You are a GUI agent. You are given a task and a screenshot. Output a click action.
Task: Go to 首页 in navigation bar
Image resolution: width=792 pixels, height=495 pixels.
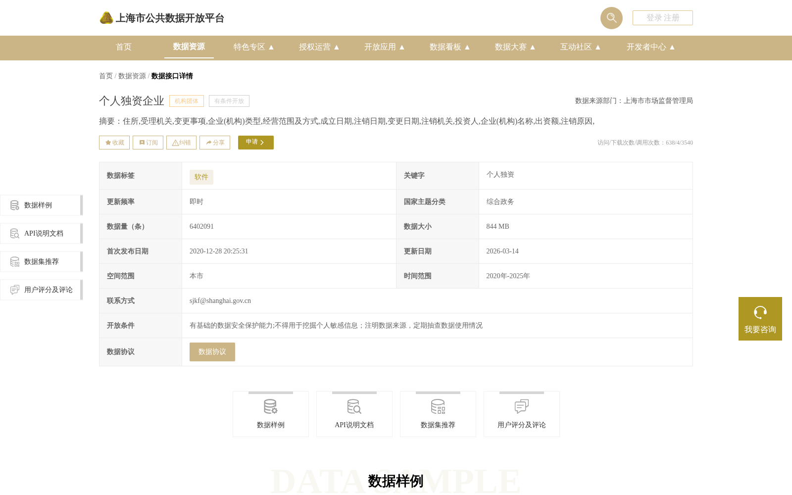[x=124, y=47]
